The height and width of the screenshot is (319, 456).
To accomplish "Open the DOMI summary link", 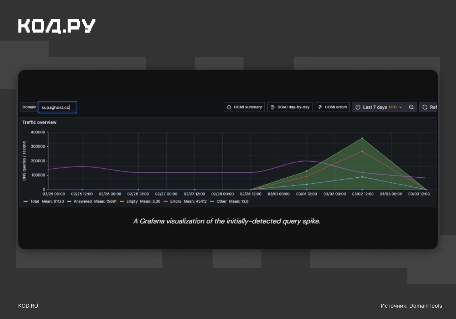I will click(244, 107).
